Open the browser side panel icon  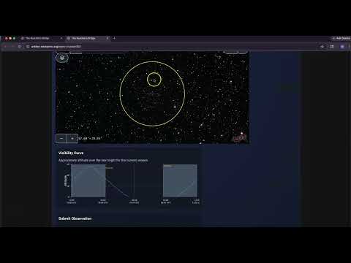click(x=332, y=46)
